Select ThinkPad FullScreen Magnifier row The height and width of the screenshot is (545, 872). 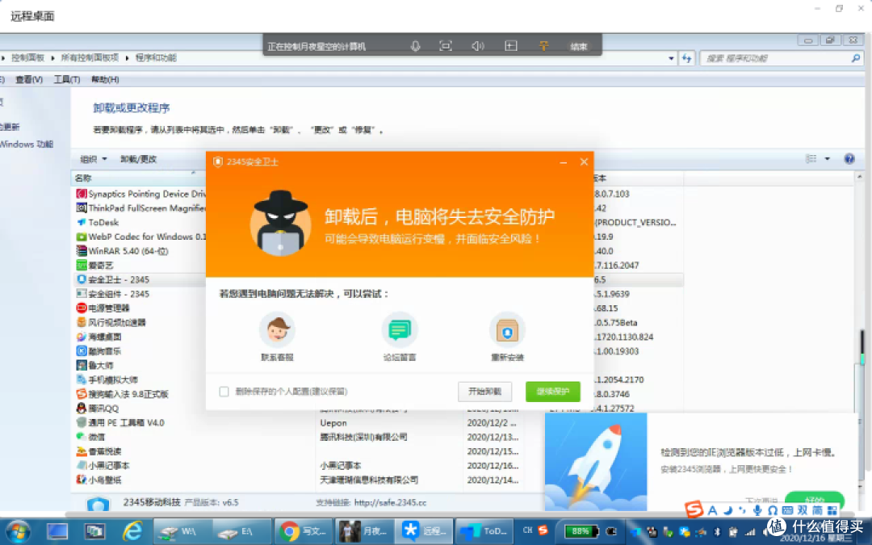(140, 208)
